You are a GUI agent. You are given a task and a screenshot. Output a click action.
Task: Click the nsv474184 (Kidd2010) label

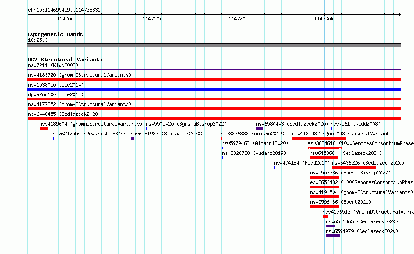tap(302, 163)
